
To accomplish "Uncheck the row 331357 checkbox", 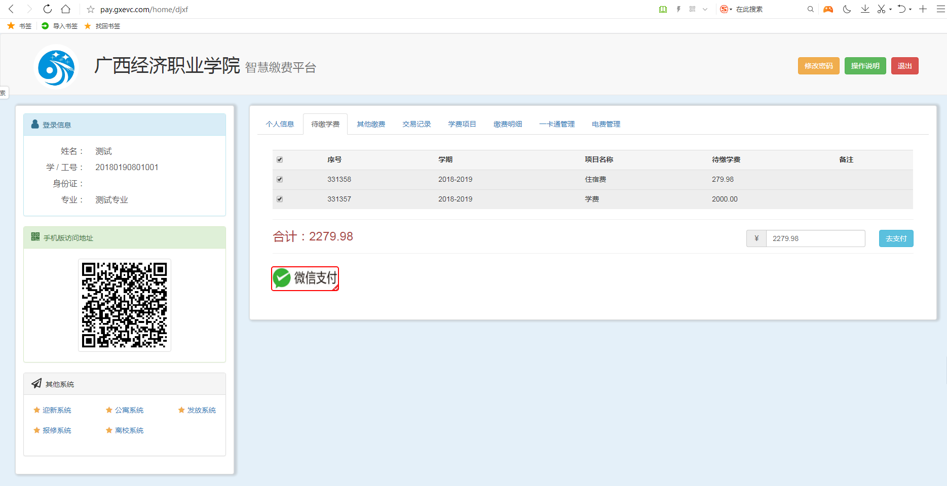I will click(280, 199).
